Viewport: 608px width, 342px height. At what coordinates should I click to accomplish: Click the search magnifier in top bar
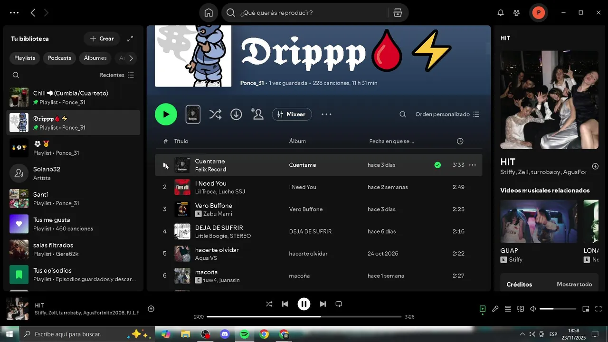point(231,13)
